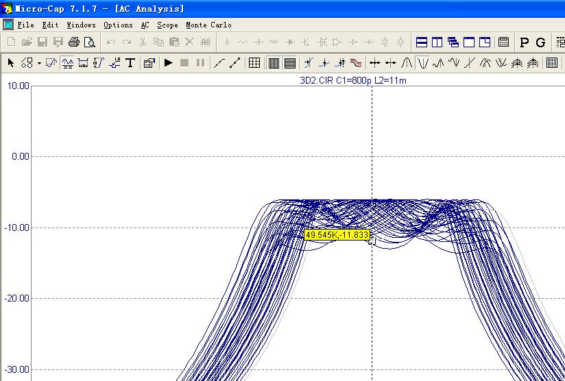565x381 pixels.
Task: Open the Scope menu
Action: click(167, 25)
